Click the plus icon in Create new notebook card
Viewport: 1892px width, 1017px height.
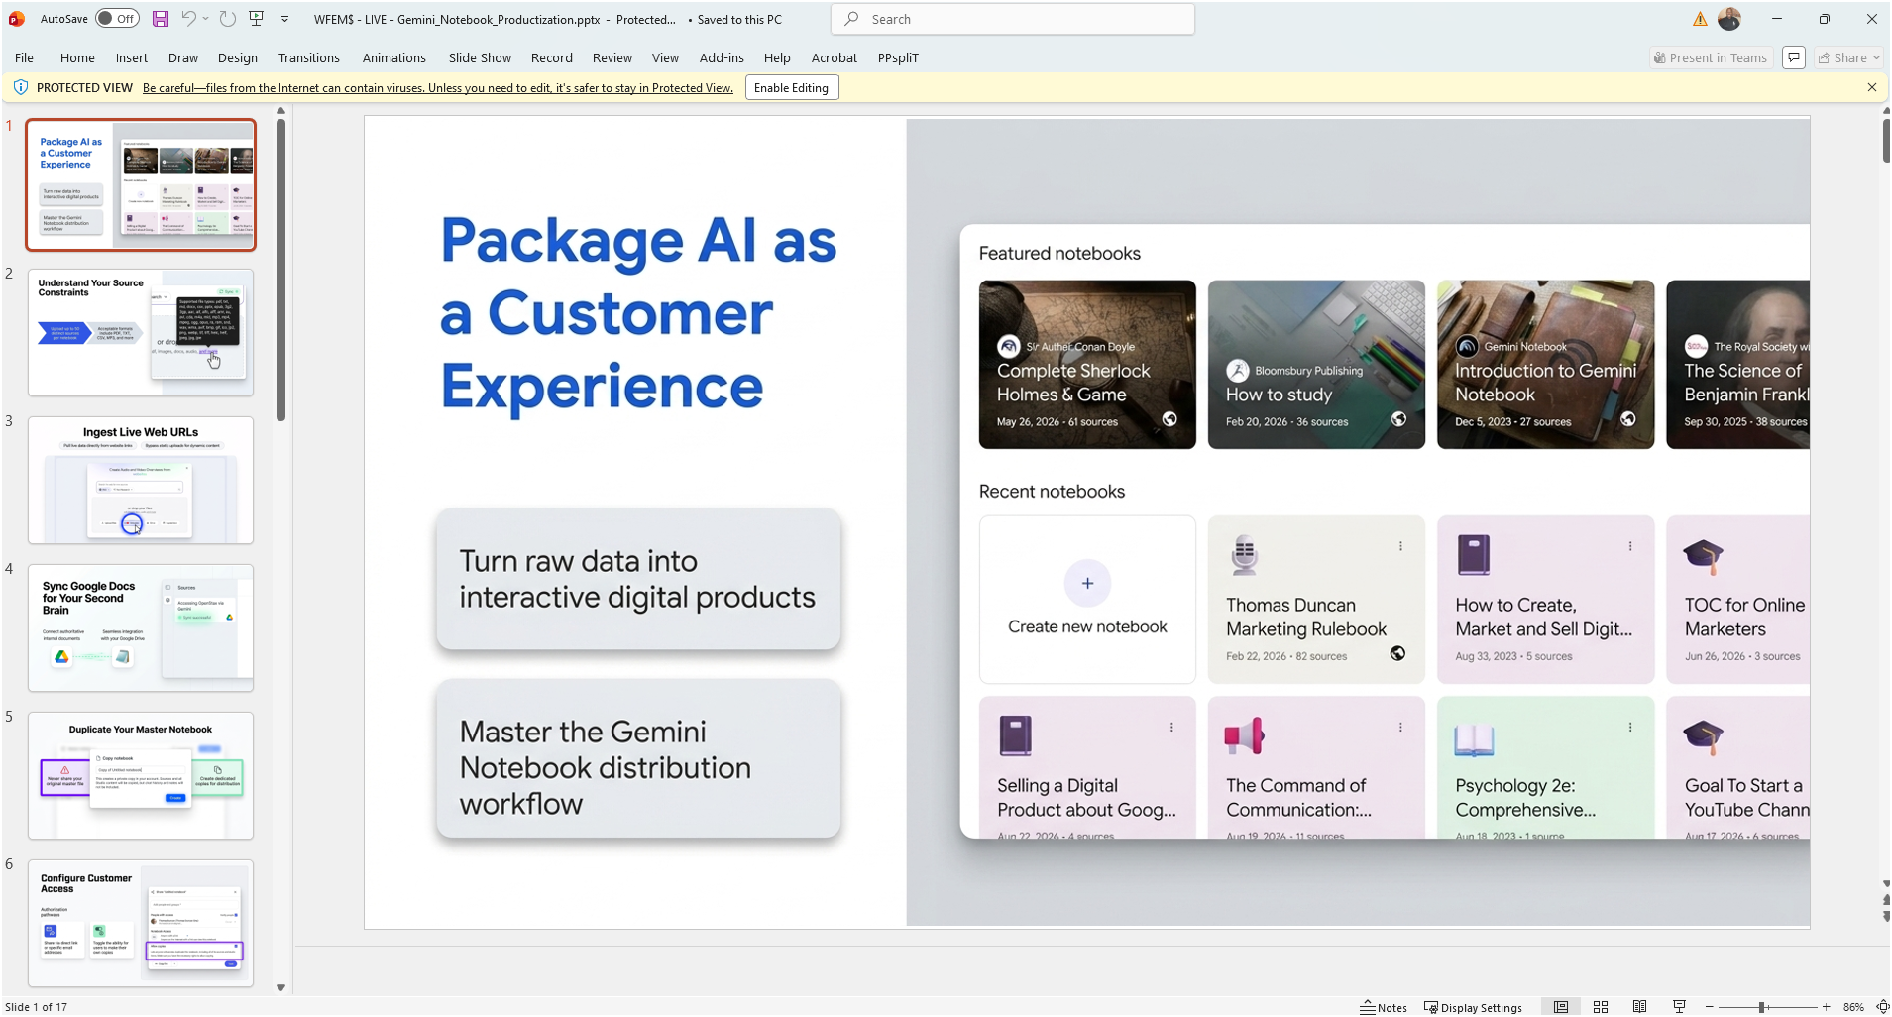tap(1087, 583)
